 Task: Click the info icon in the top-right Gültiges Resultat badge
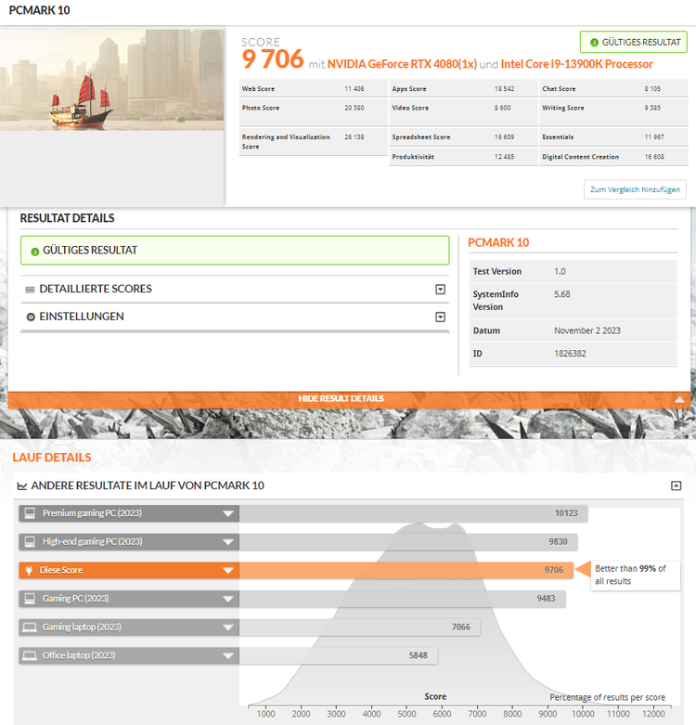tap(594, 42)
